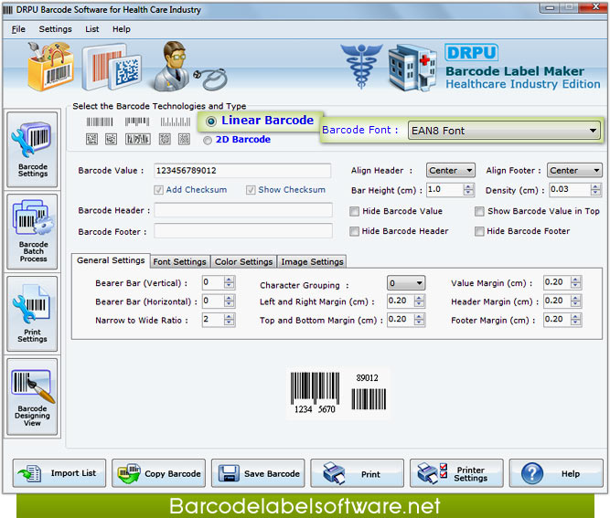
Task: Toggle the Add Checksum checkbox
Action: (x=158, y=190)
